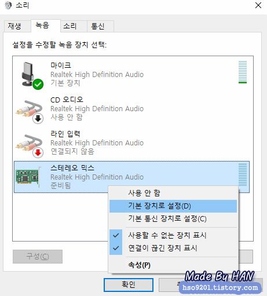Choose 기본 장치로 설정(D) menu entry
This screenshot has height=296, width=267.
pyautogui.click(x=173, y=206)
